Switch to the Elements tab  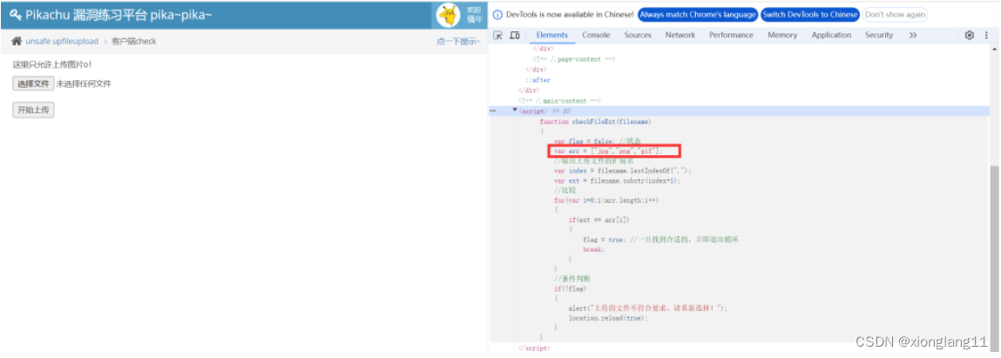552,35
